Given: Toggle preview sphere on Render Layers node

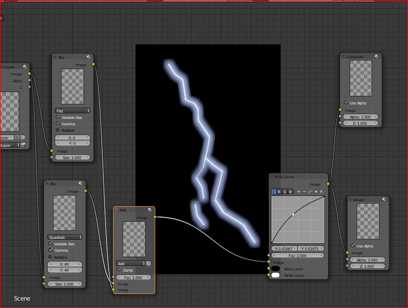Looking at the screenshot, I should pyautogui.click(x=25, y=66).
